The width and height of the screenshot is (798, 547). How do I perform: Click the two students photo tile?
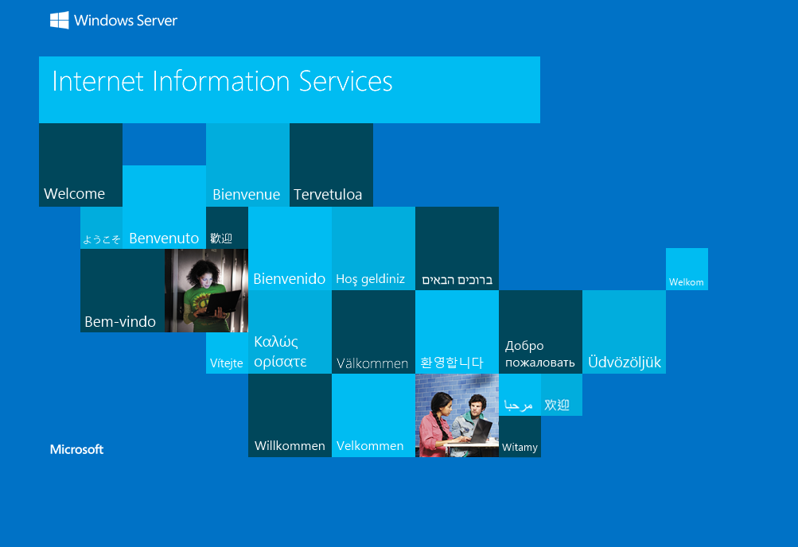click(x=457, y=415)
